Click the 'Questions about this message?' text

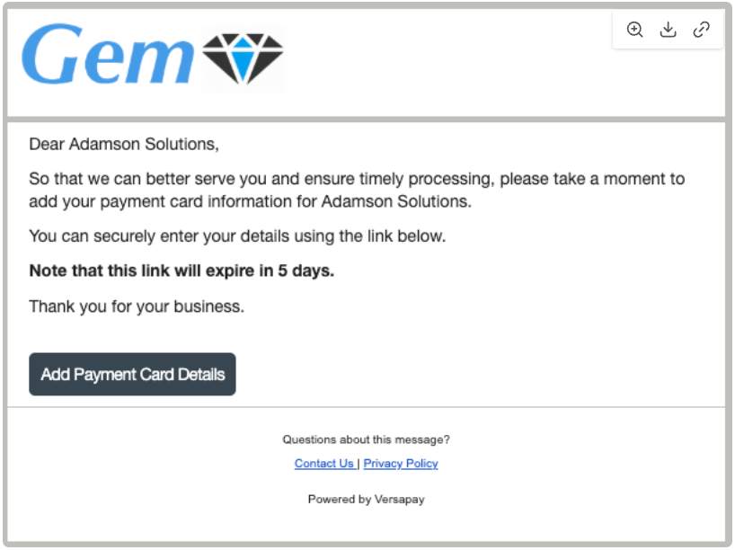[366, 439]
